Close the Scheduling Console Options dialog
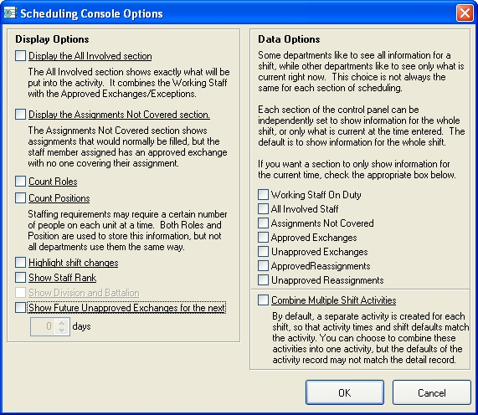Image resolution: width=478 pixels, height=415 pixels. [x=465, y=13]
